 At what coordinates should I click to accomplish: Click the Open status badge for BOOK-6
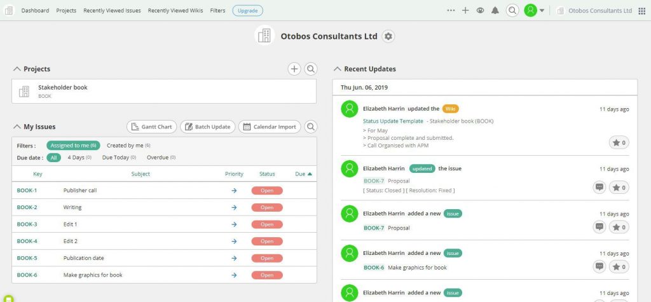pyautogui.click(x=267, y=275)
